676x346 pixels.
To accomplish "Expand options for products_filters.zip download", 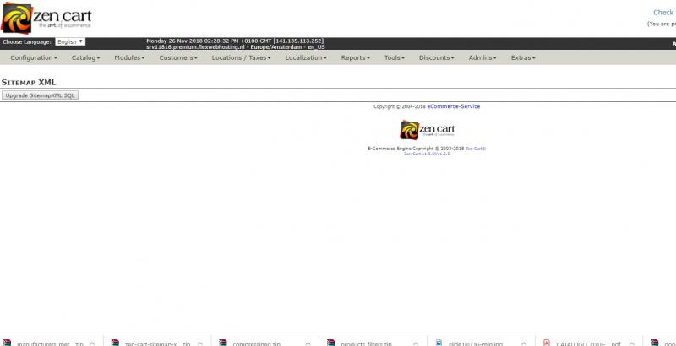I will pyautogui.click(x=416, y=343).
